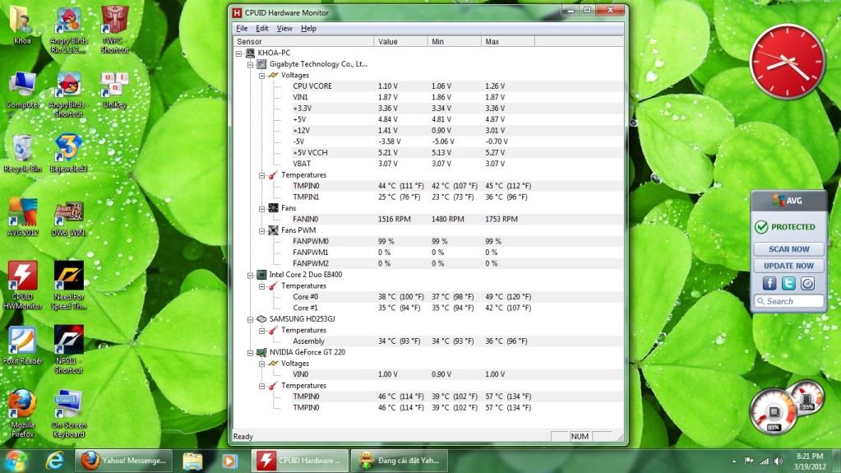Open Windows Media Player from the taskbar
The width and height of the screenshot is (841, 473).
click(x=229, y=461)
